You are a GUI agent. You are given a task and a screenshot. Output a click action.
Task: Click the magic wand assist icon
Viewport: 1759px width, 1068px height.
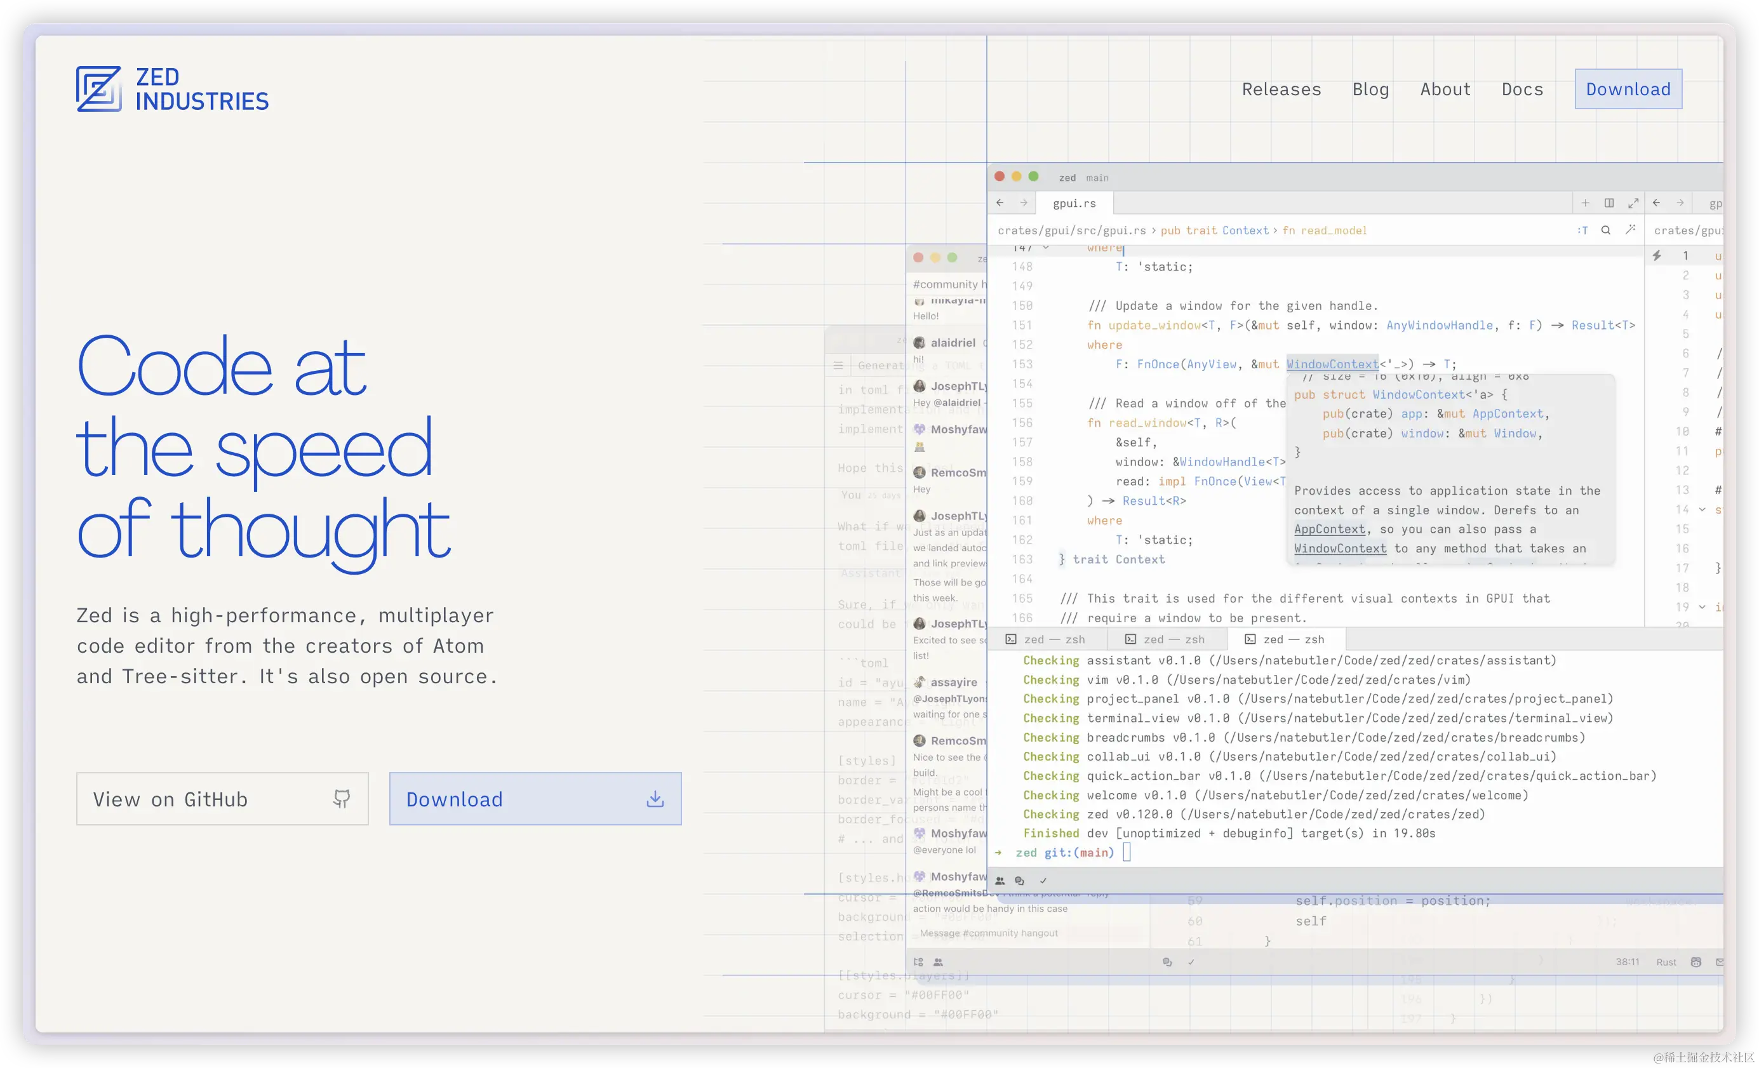point(1630,230)
